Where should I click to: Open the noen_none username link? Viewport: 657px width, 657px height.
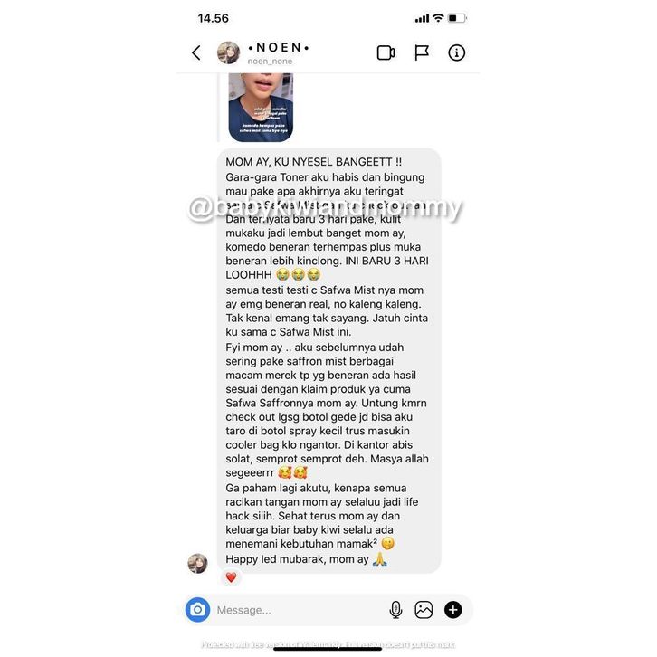tap(270, 62)
